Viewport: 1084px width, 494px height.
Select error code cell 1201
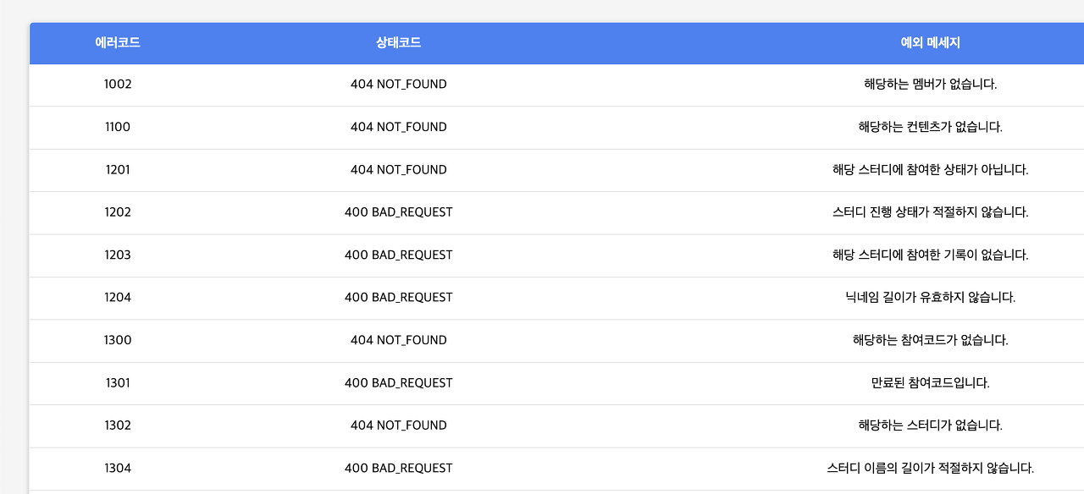(118, 170)
